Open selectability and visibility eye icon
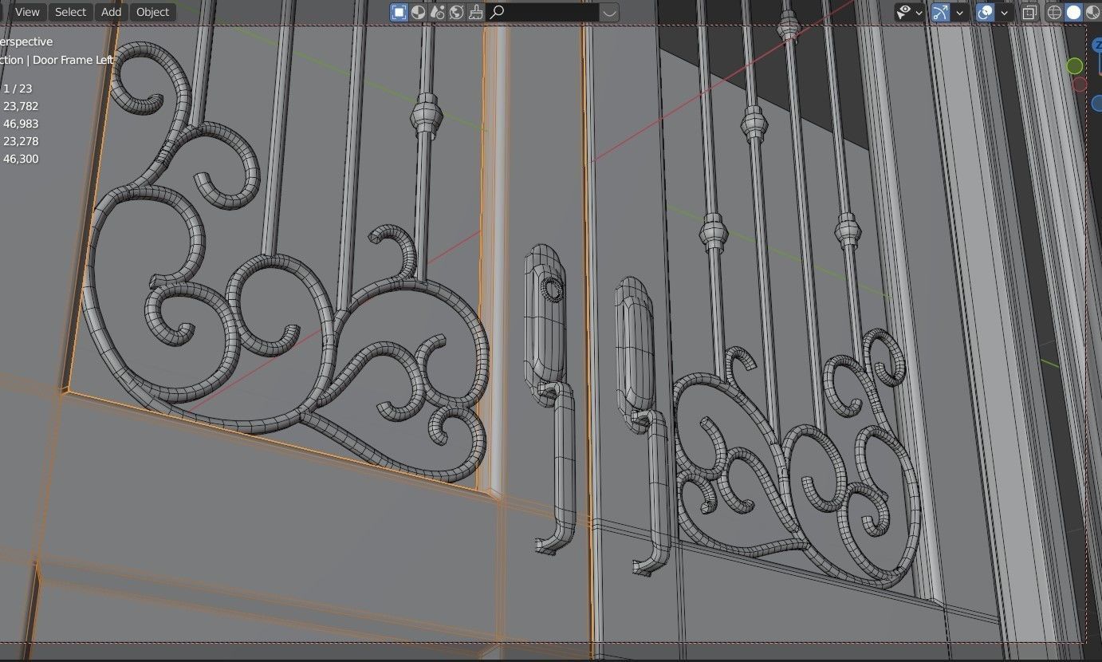 [903, 12]
